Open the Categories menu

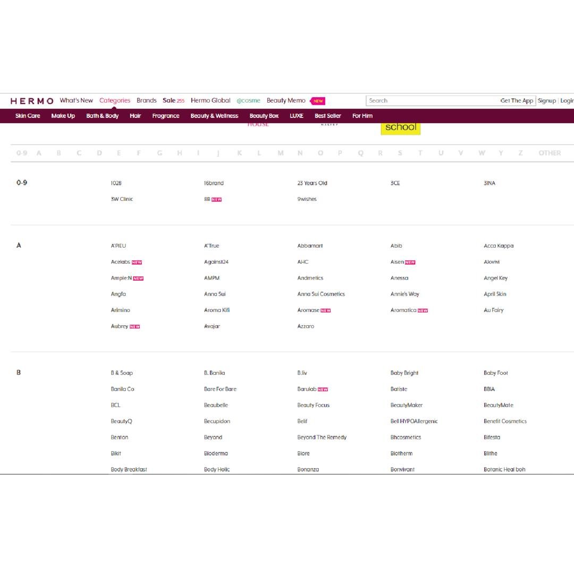coord(115,100)
